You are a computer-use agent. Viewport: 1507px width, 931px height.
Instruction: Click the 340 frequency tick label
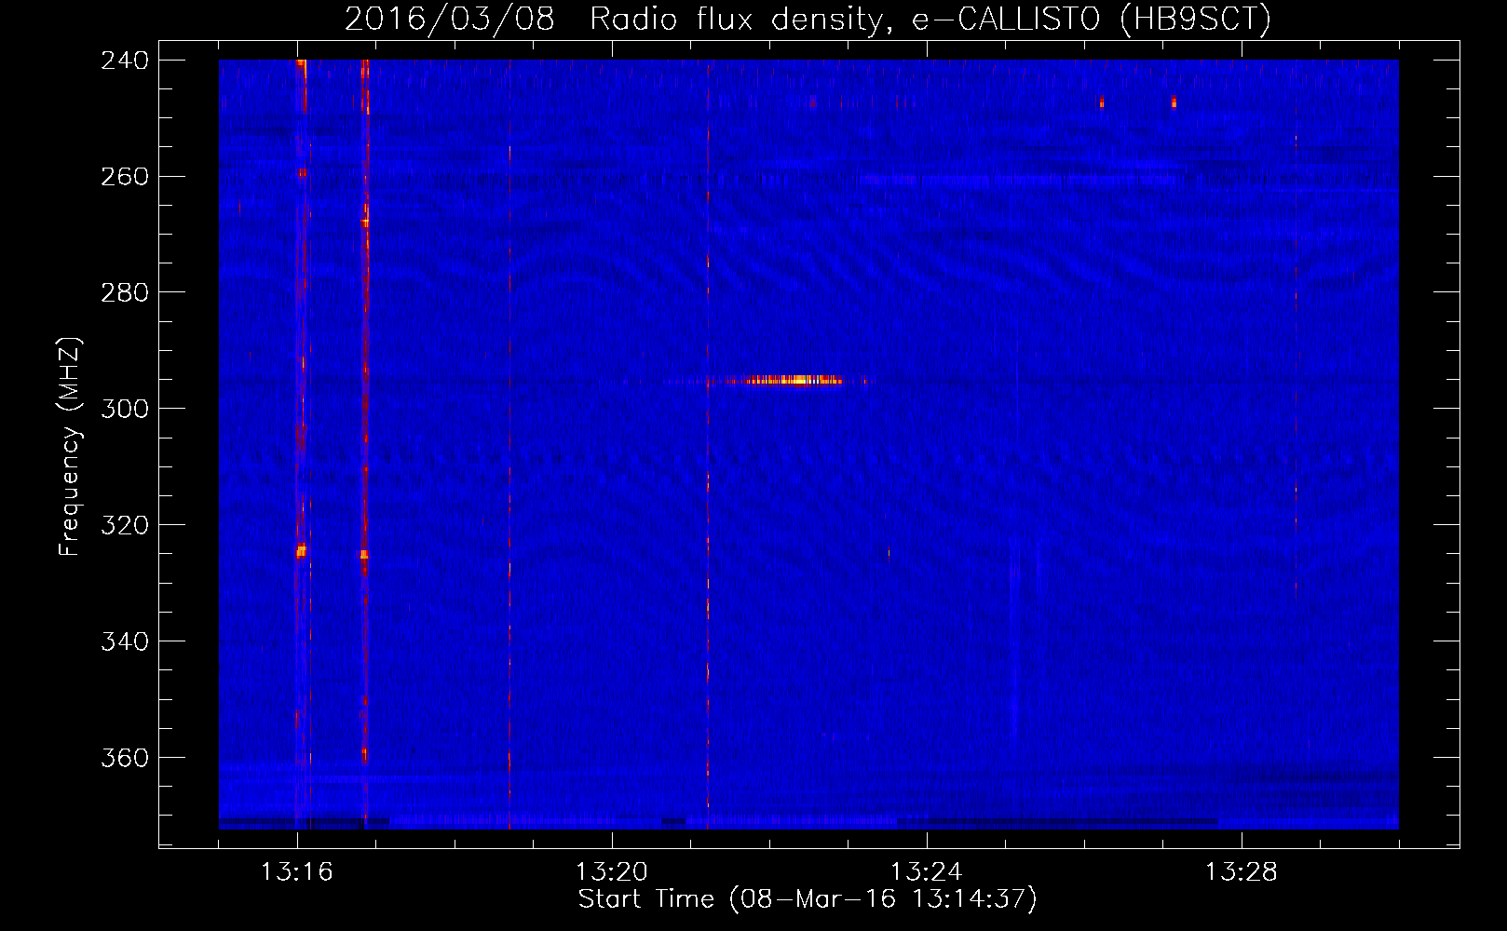tap(124, 642)
